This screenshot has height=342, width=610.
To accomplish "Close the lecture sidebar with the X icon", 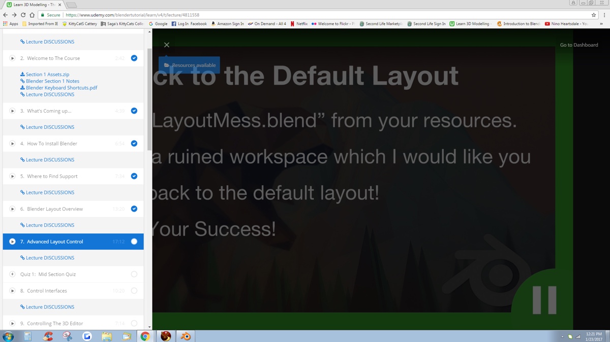I will click(x=167, y=45).
